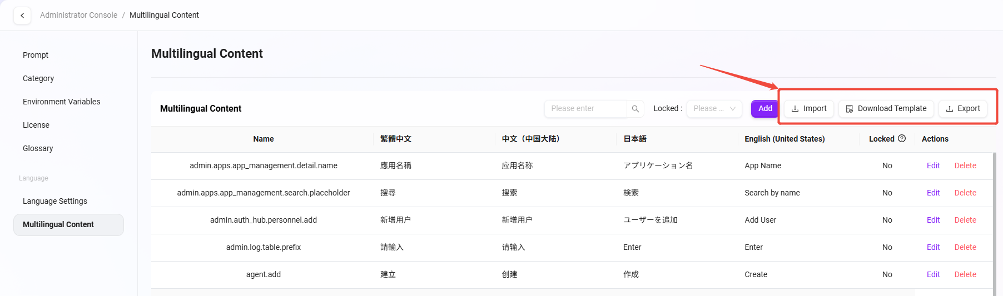The width and height of the screenshot is (1003, 296).
Task: Navigate to Language Settings
Action: point(55,201)
